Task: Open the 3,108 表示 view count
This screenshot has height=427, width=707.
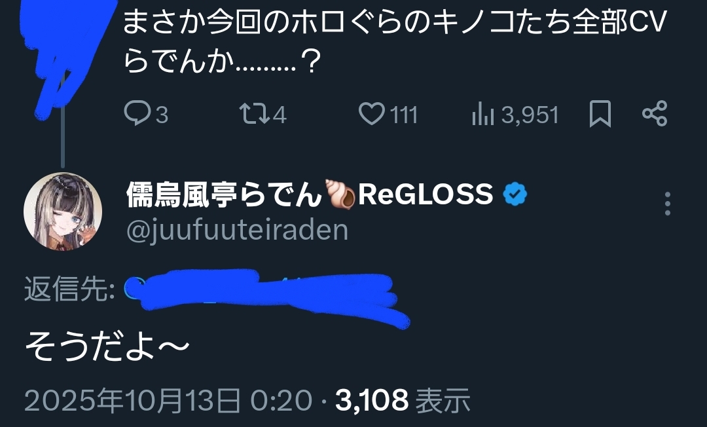Action: tap(403, 400)
